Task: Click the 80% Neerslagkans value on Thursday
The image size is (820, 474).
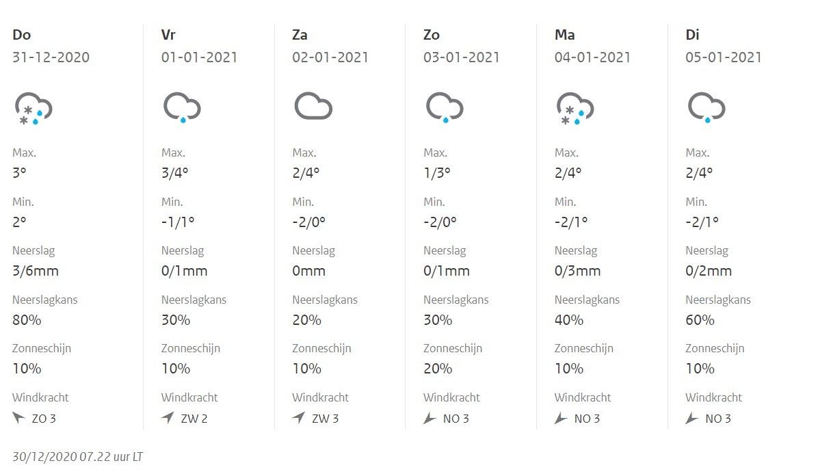Action: point(27,319)
